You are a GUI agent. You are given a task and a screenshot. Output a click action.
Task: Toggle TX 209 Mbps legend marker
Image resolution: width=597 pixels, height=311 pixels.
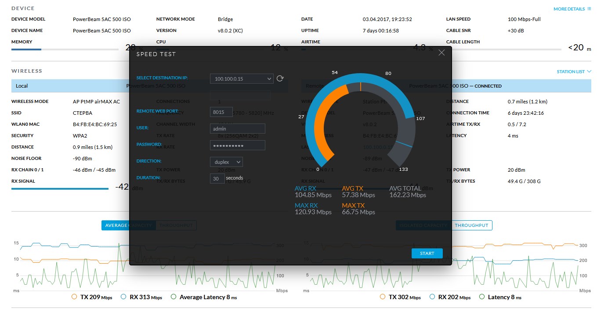tap(74, 297)
